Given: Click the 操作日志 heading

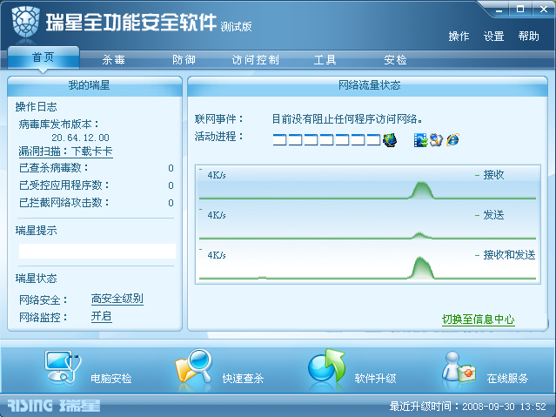Looking at the screenshot, I should coord(37,107).
